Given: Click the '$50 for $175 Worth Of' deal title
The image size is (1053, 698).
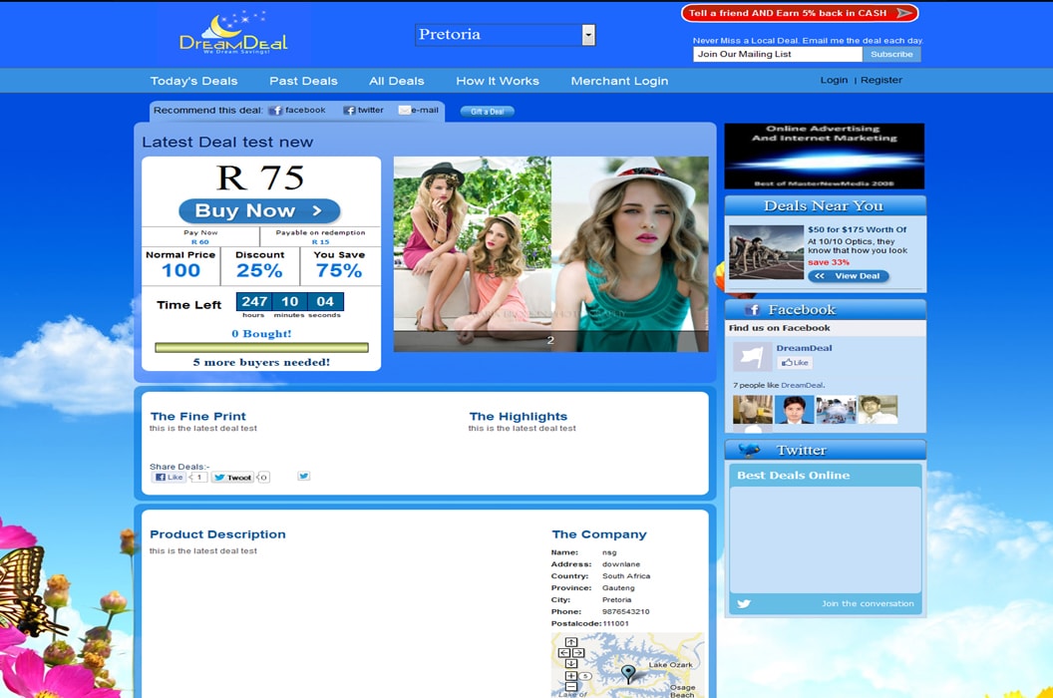Looking at the screenshot, I should [x=857, y=229].
